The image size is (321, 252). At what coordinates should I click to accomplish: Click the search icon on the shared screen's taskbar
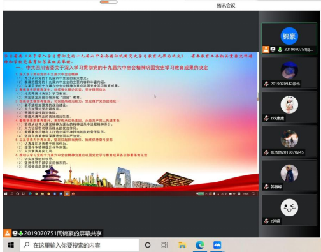tap(11, 194)
